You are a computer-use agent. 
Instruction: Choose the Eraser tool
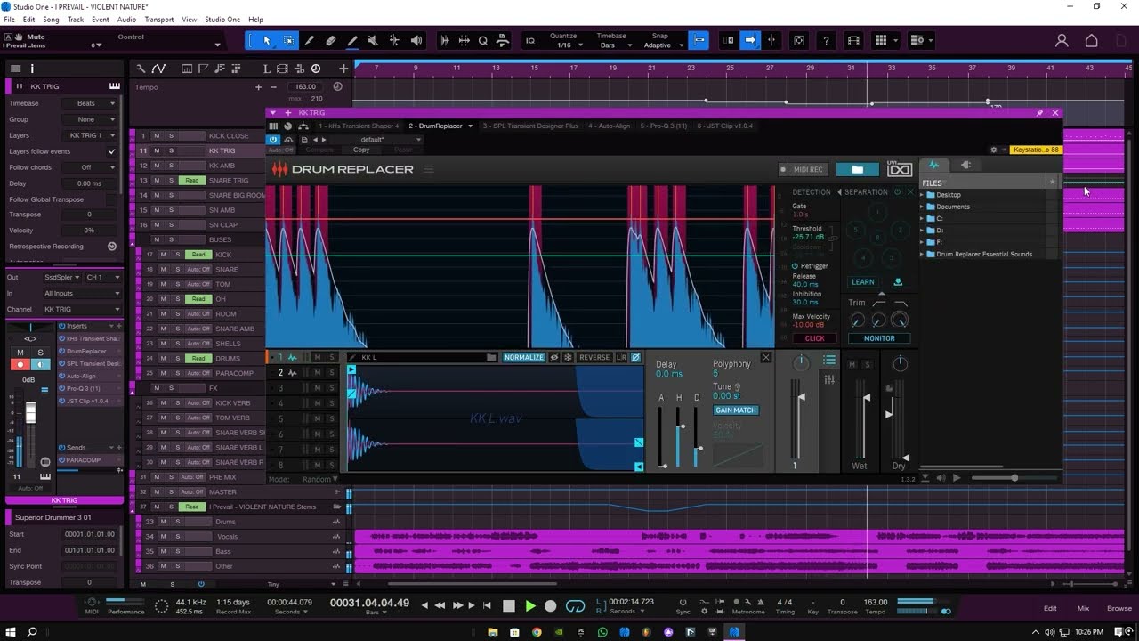(331, 40)
